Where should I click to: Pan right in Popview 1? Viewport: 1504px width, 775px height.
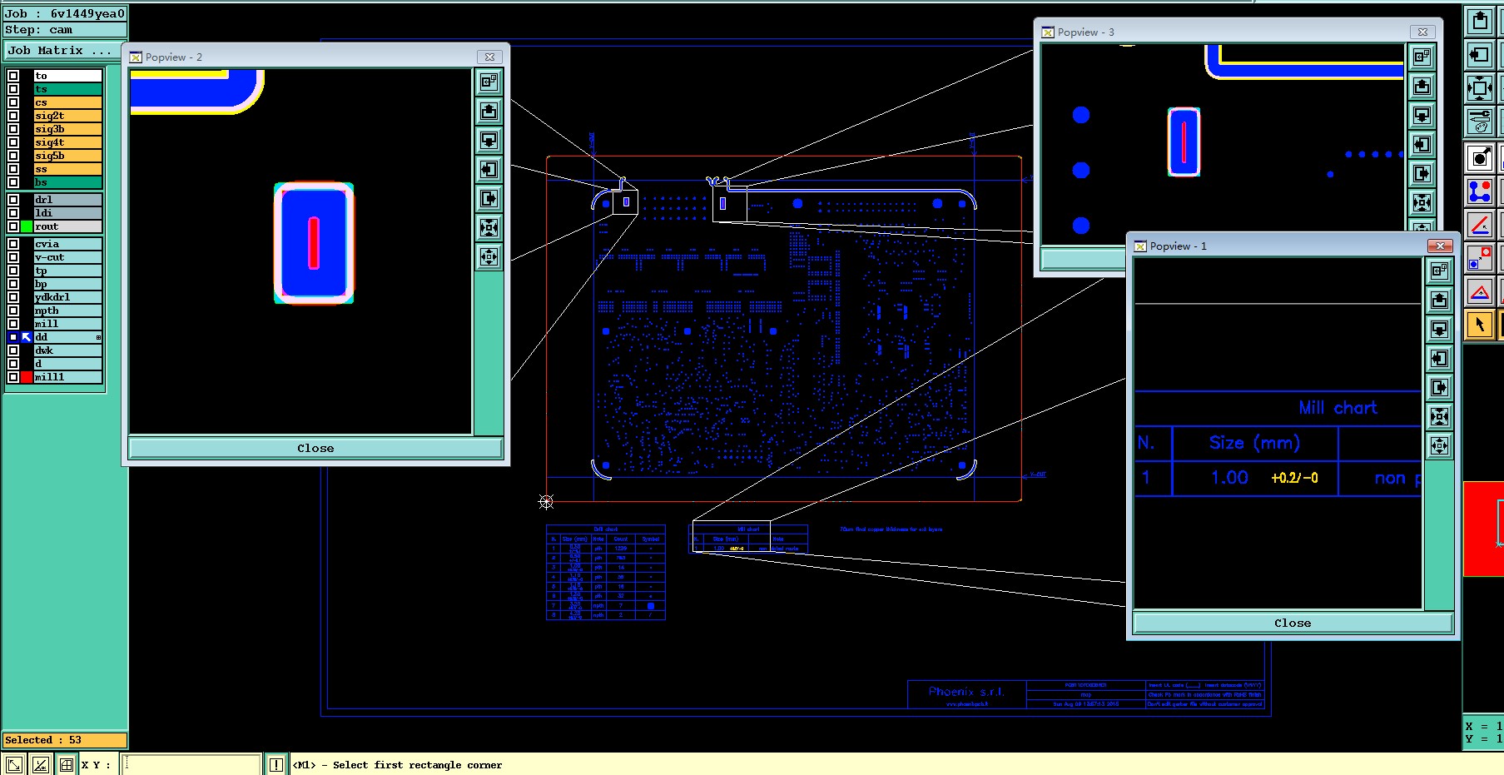click(1440, 387)
